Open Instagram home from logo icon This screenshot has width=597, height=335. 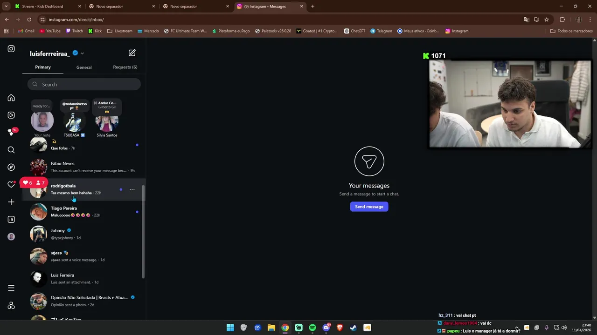click(x=11, y=49)
